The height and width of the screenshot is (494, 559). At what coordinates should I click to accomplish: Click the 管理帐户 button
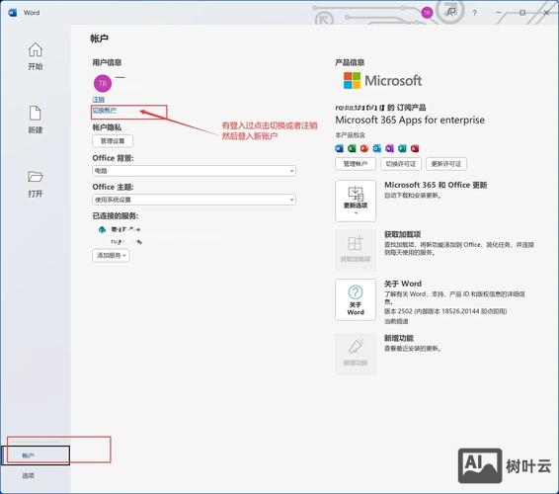[x=356, y=164]
